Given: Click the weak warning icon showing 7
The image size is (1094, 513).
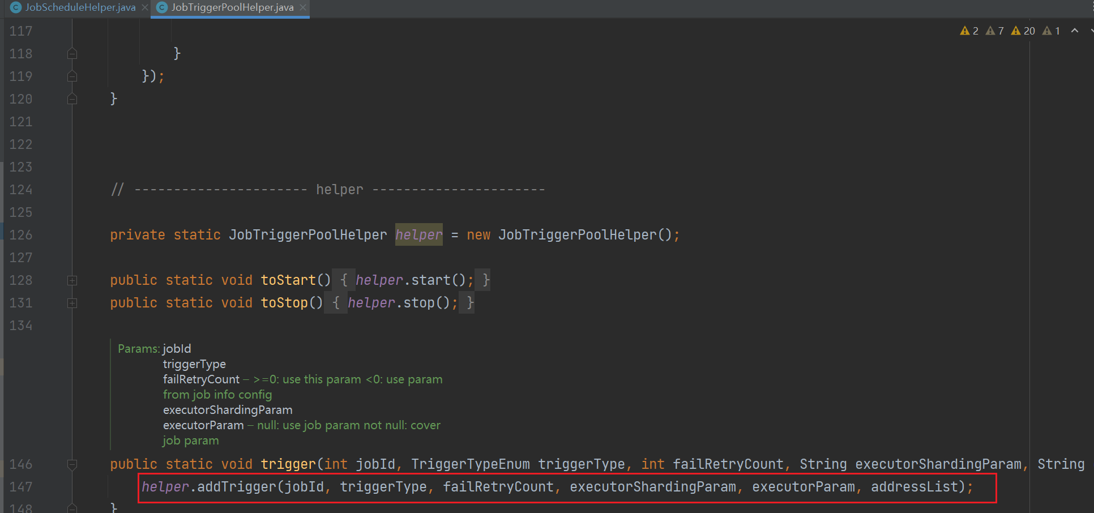Looking at the screenshot, I should point(990,31).
